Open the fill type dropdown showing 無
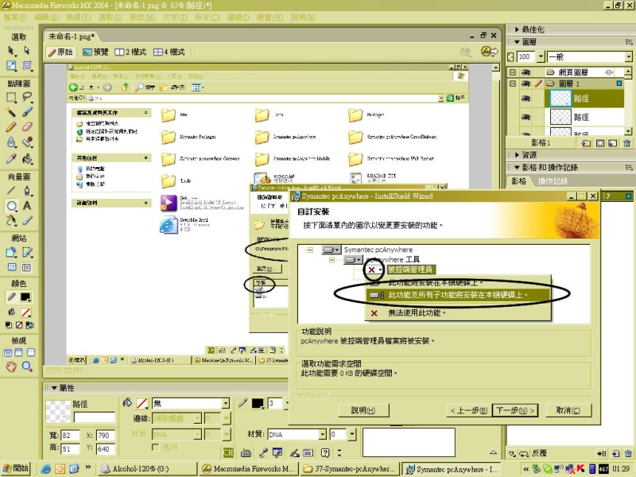Image resolution: width=636 pixels, height=477 pixels. tap(226, 404)
